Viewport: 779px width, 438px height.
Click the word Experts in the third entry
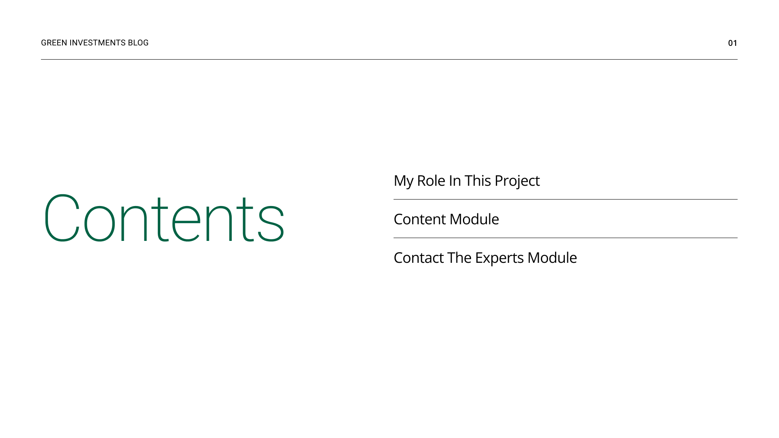pyautogui.click(x=499, y=258)
